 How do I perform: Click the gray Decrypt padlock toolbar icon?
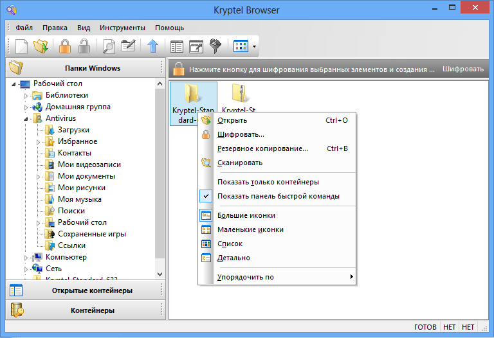pyautogui.click(x=84, y=46)
